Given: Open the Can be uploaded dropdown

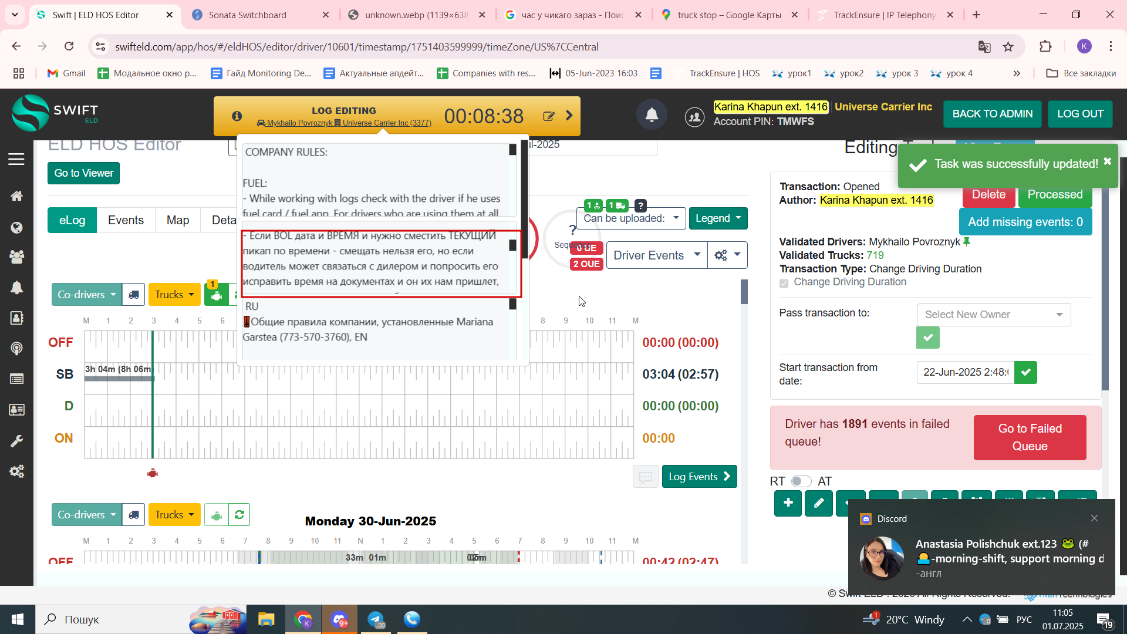Looking at the screenshot, I should point(631,218).
